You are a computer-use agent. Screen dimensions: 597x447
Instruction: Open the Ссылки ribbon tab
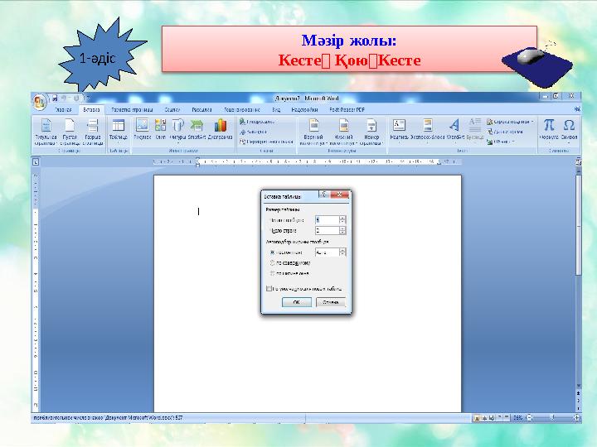click(x=172, y=109)
